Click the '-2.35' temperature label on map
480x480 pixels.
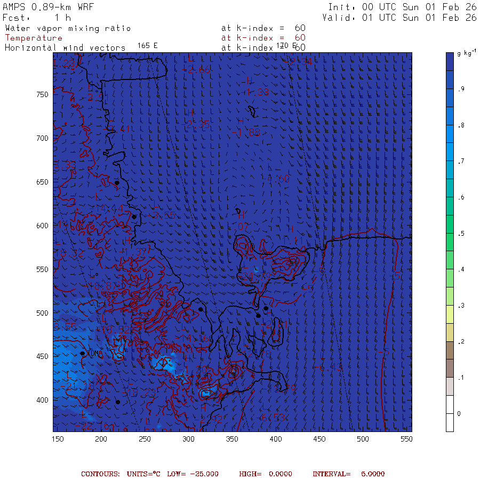(x=195, y=125)
